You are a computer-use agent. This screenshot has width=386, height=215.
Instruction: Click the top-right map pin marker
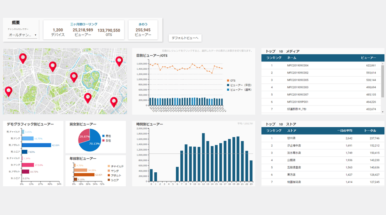point(119,61)
